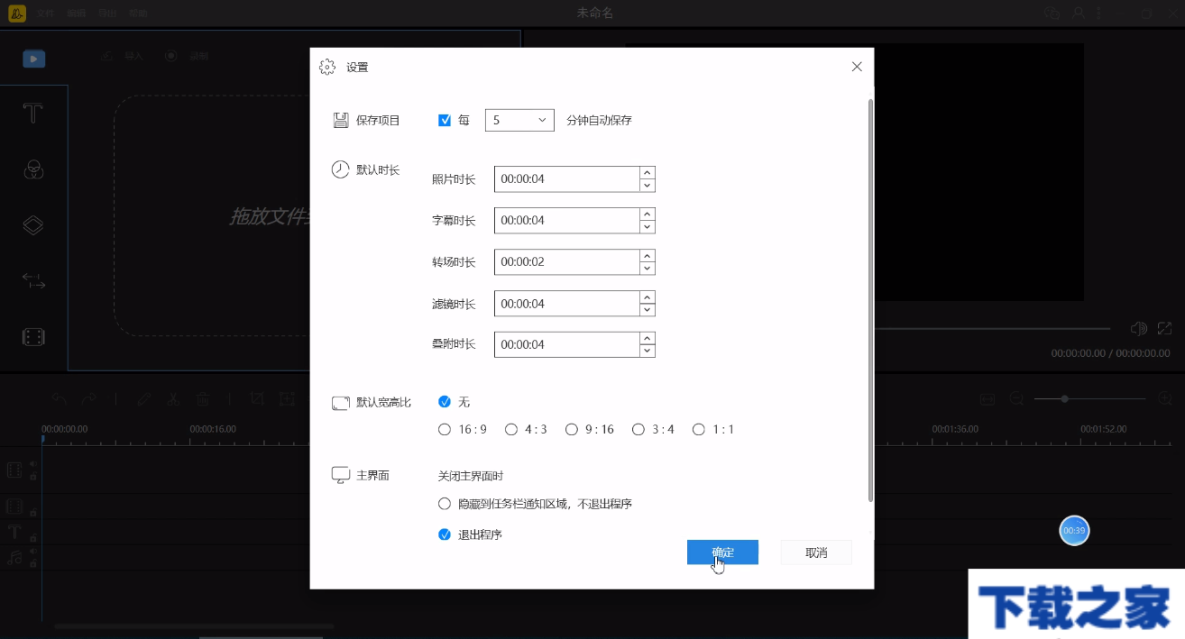Viewport: 1185px width, 639px height.
Task: Confirm settings with the 确定 button
Action: tap(721, 552)
